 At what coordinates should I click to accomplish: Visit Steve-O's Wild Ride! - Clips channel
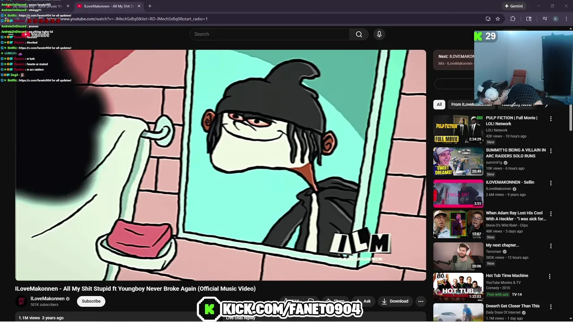pos(507,225)
